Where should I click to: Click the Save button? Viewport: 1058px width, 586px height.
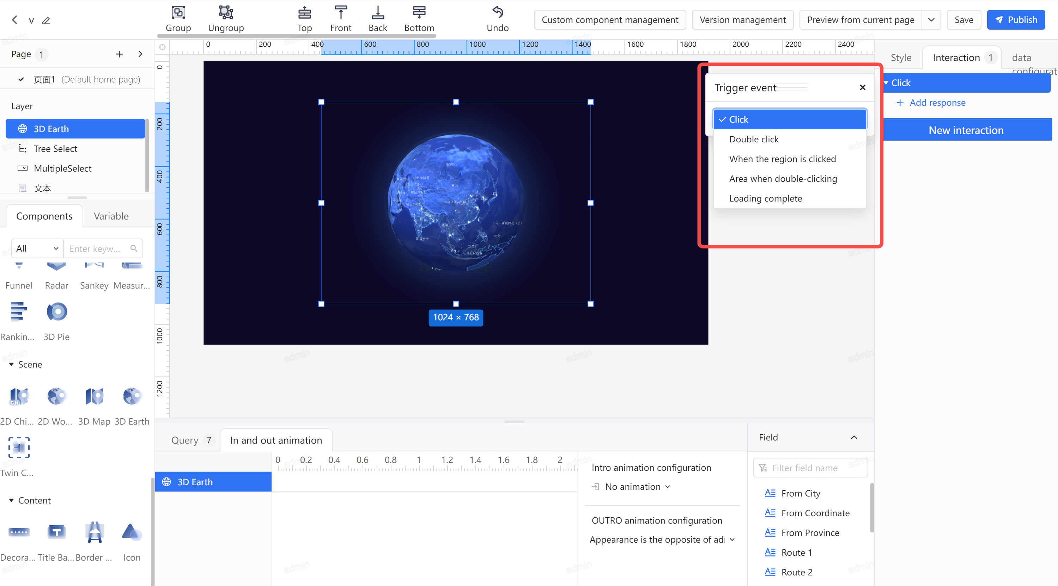[x=963, y=20]
